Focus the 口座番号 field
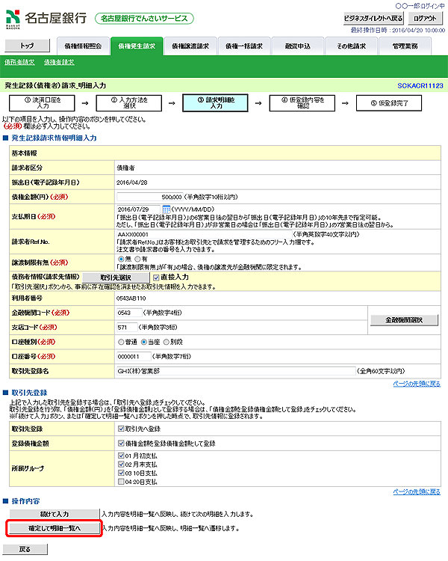Screen dimensions: 448x561 pyautogui.click(x=134, y=357)
